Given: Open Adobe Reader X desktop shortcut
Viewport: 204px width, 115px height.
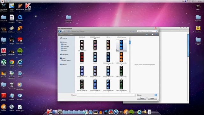Looking at the screenshot, I should click(4, 97).
